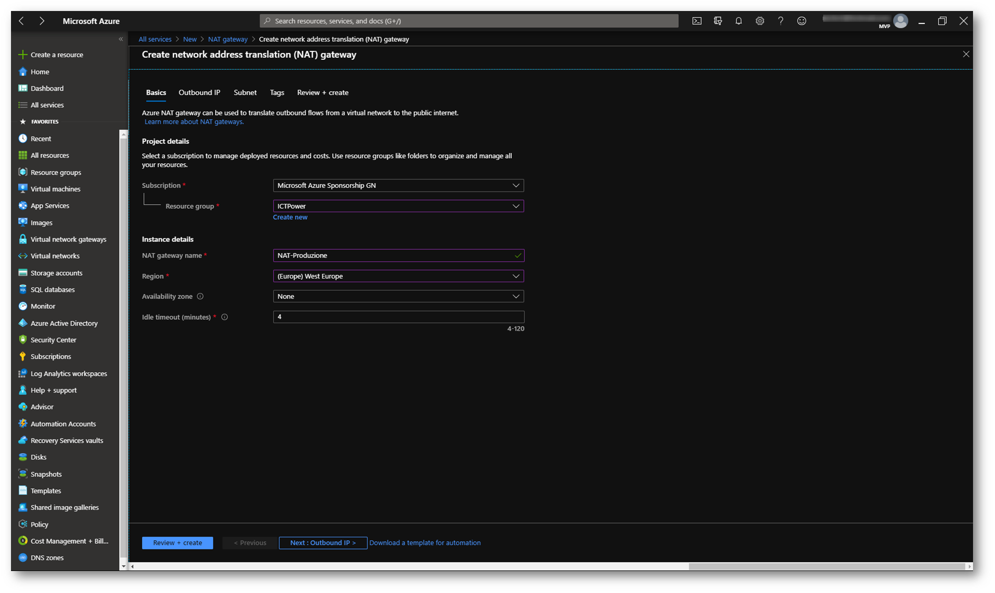Open the Cloud Shell icon in top bar
Screen dimensions: 995x593
tap(697, 21)
